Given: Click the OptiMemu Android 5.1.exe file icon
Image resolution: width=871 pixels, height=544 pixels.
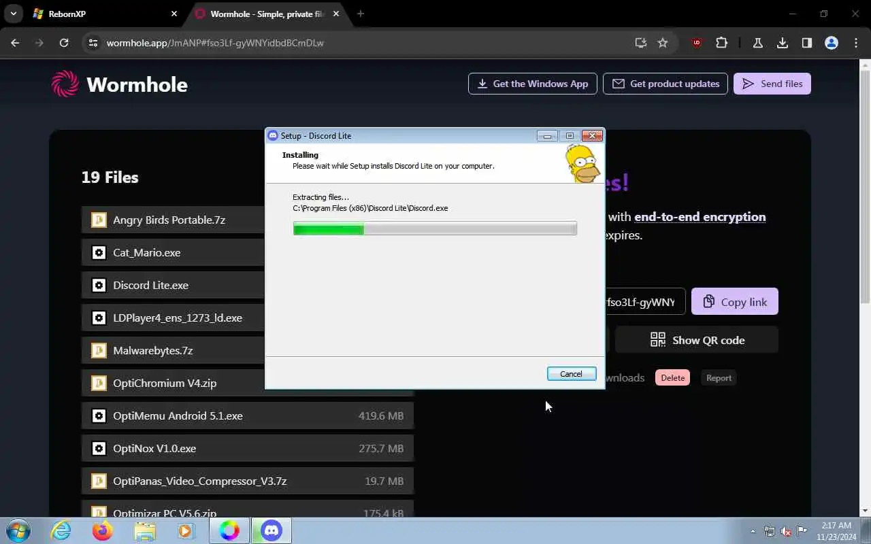Looking at the screenshot, I should coord(99,415).
